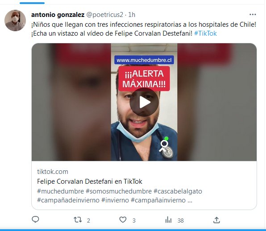This screenshot has height=231, width=266.
Task: Click the 'Felipe Corvalan Destefani en TikTok' title
Action: coord(90,181)
